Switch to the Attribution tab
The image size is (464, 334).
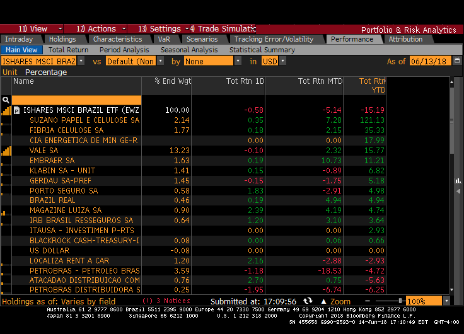pyautogui.click(x=405, y=39)
